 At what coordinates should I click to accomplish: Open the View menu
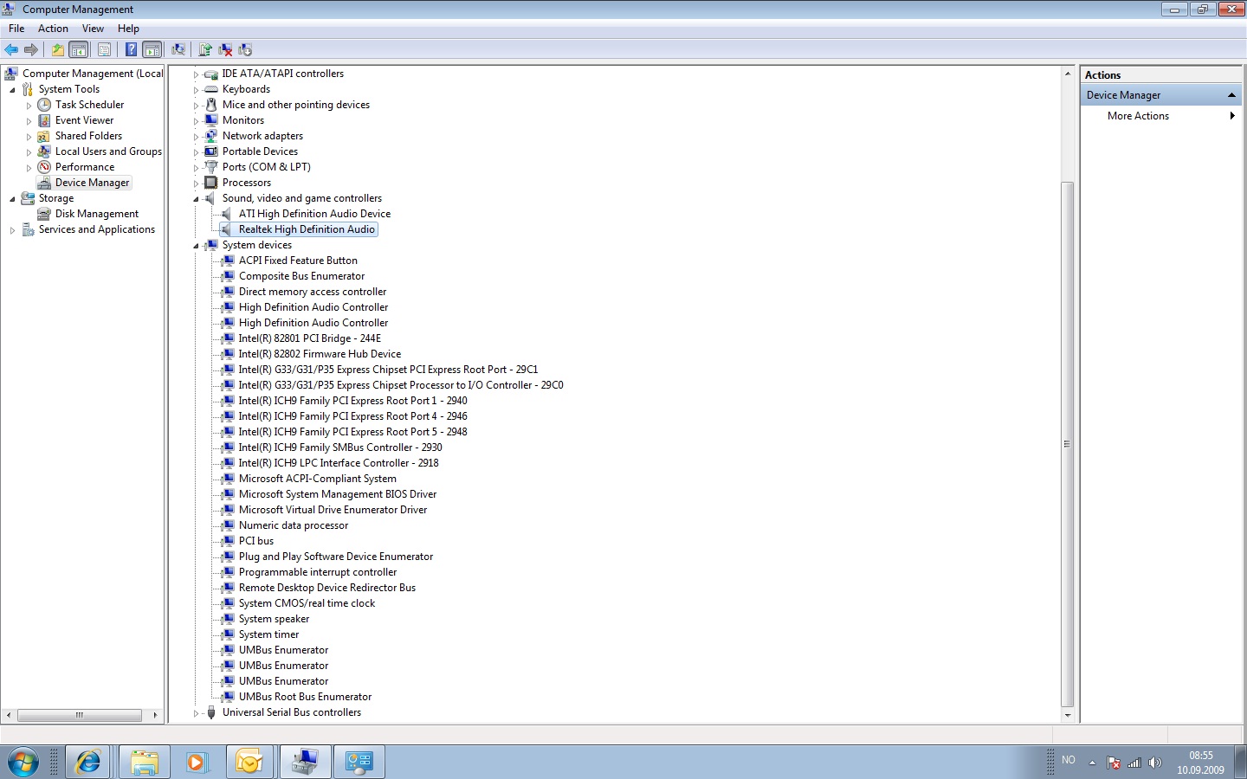point(93,29)
